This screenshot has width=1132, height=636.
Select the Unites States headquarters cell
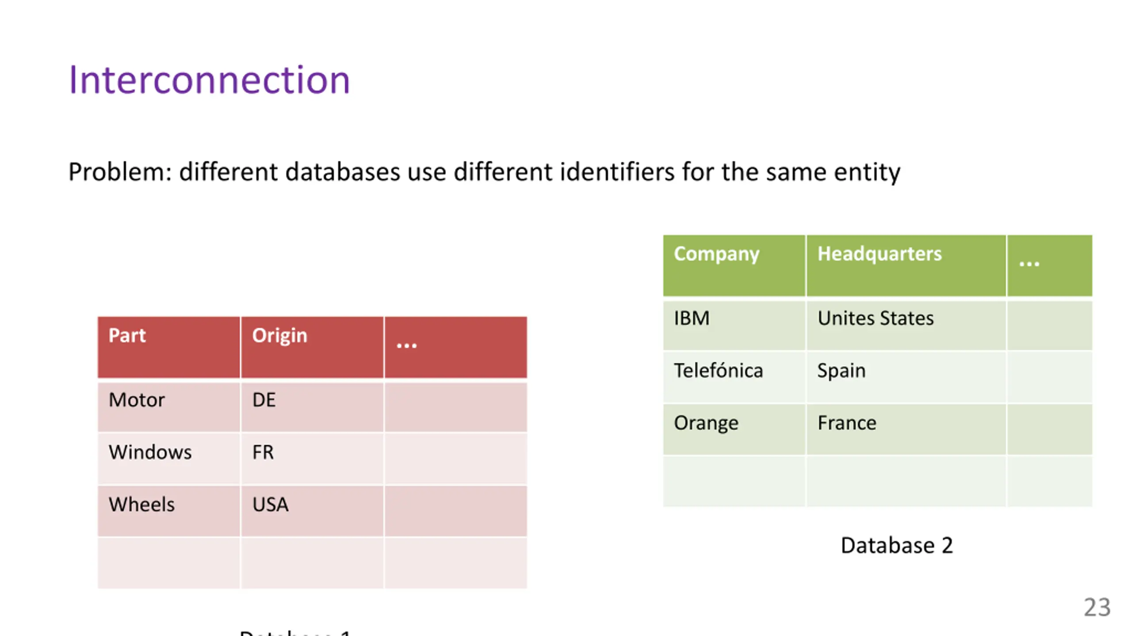tap(906, 325)
